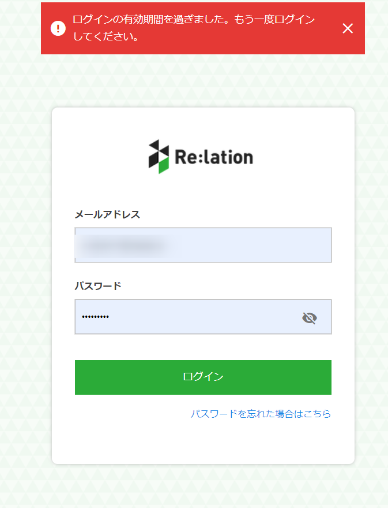Open the パスワードを忘れた場合はこちら link
This screenshot has height=508, width=388.
(261, 414)
